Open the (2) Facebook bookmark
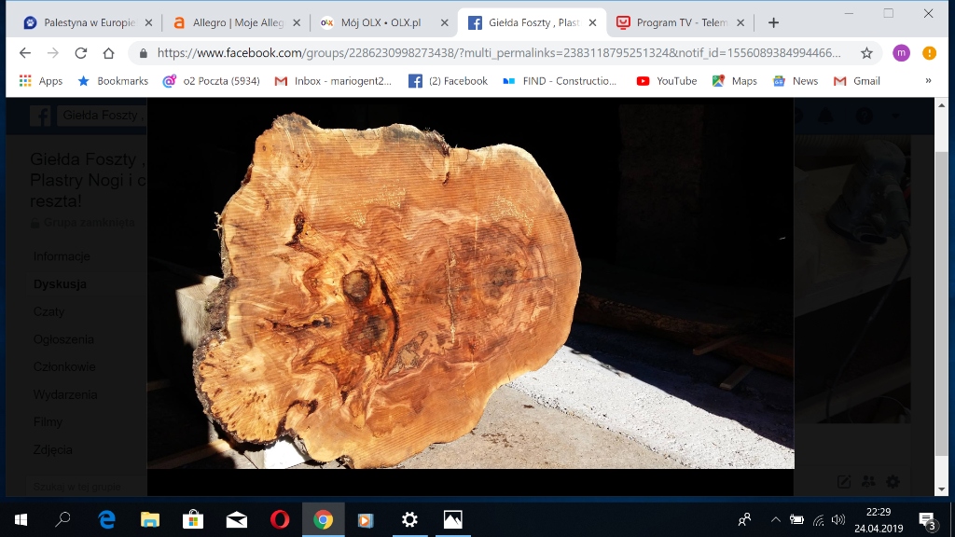The image size is (955, 537). click(448, 81)
